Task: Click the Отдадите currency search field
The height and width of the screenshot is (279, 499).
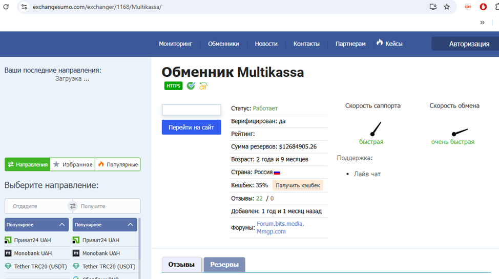Action: coord(37,206)
